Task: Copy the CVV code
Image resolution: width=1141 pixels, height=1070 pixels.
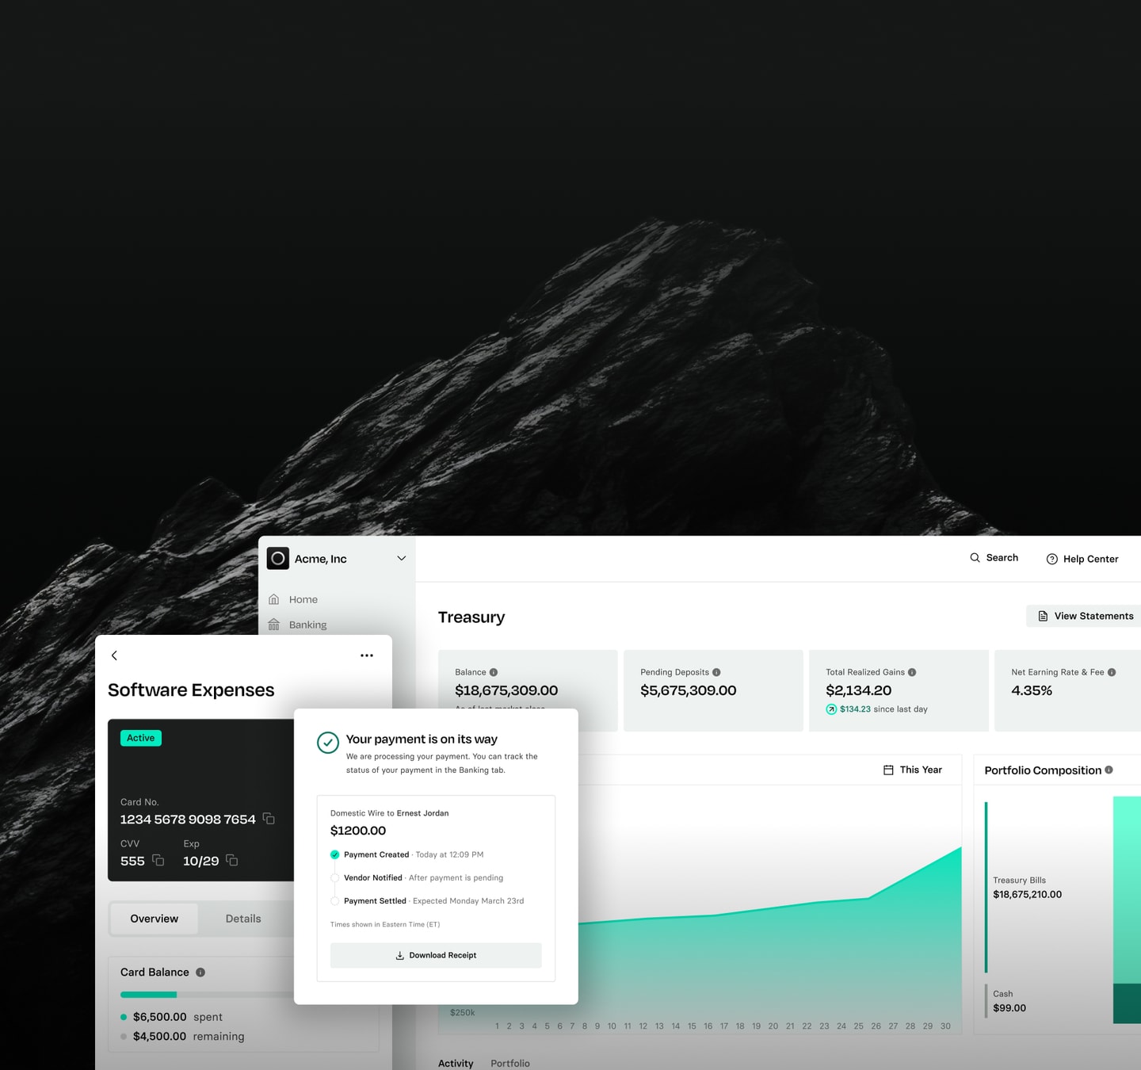Action: pos(158,861)
